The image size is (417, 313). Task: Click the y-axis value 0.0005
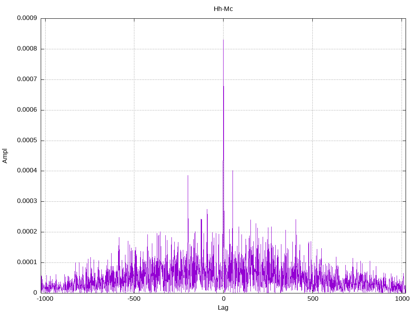coord(27,140)
